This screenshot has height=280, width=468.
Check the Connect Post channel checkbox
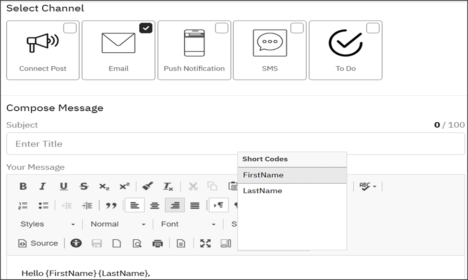[70, 28]
